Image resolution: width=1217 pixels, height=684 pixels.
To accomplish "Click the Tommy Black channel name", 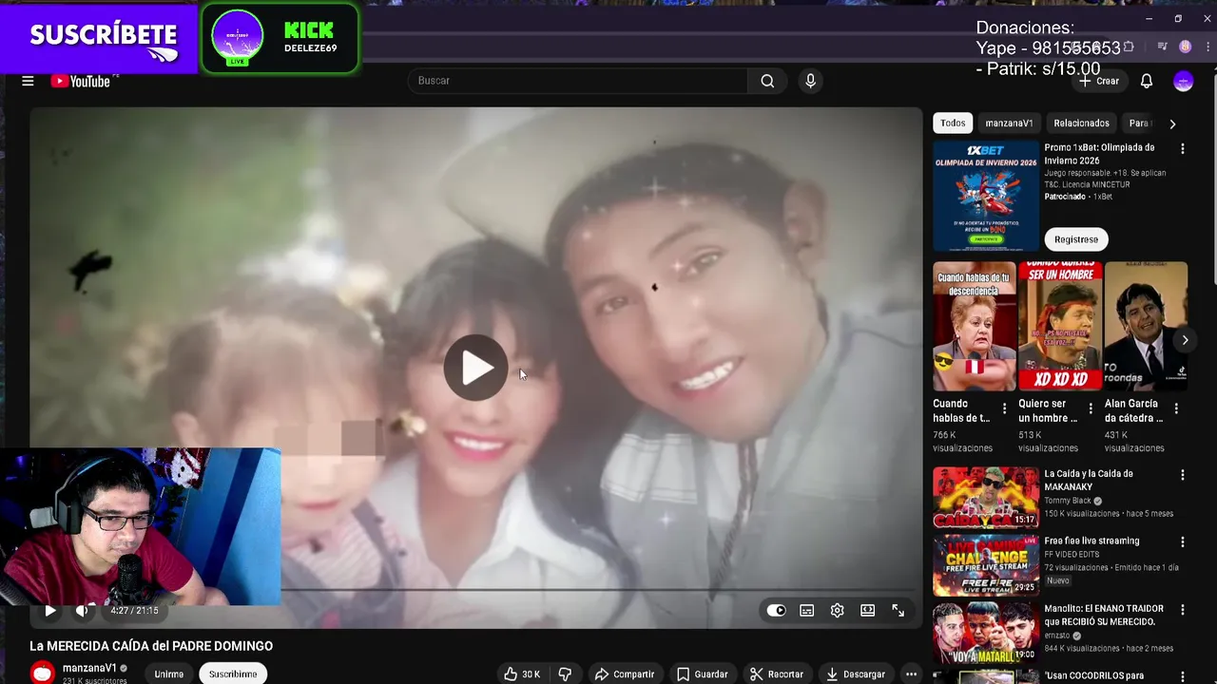I will [x=1069, y=501].
